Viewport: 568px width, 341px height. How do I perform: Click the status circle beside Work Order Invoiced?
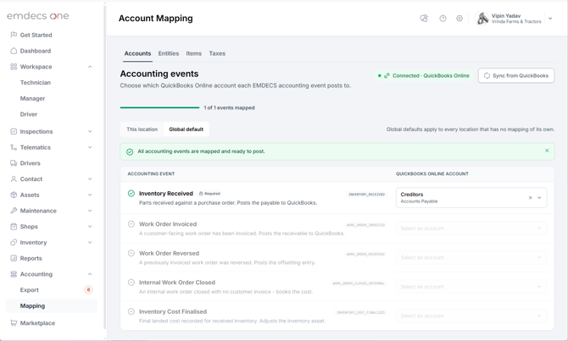tap(131, 224)
